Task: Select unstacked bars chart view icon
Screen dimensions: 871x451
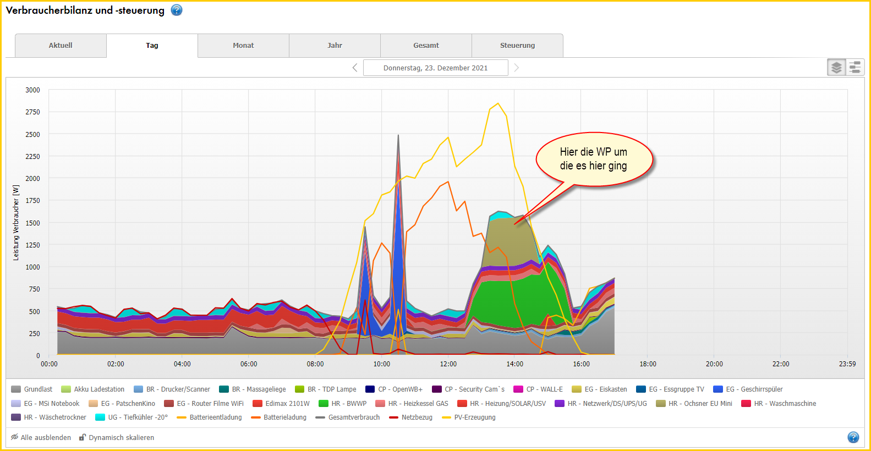Action: point(855,67)
